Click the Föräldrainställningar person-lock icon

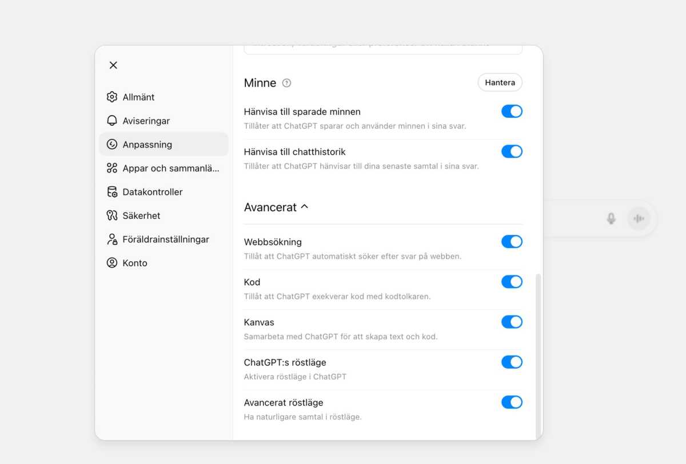[112, 239]
